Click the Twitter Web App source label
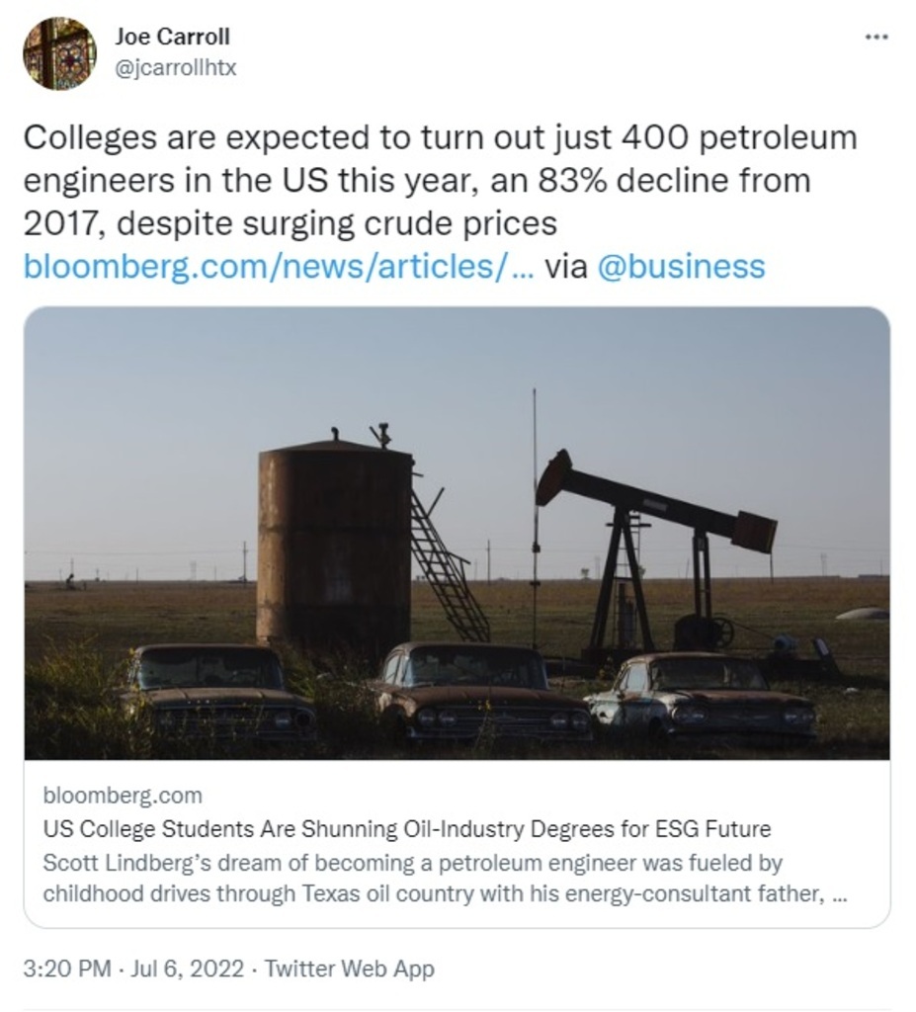 pyautogui.click(x=350, y=969)
